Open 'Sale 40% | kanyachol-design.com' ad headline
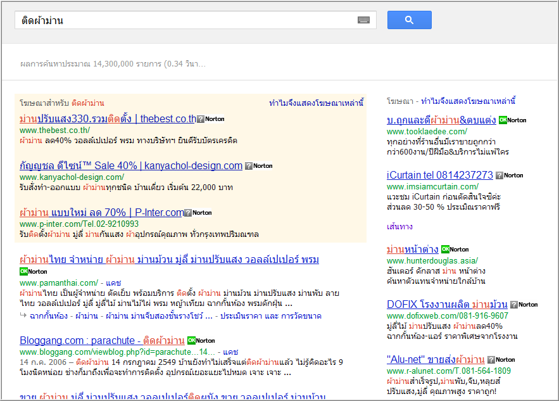Screen dimensions: 559x401 [131, 165]
